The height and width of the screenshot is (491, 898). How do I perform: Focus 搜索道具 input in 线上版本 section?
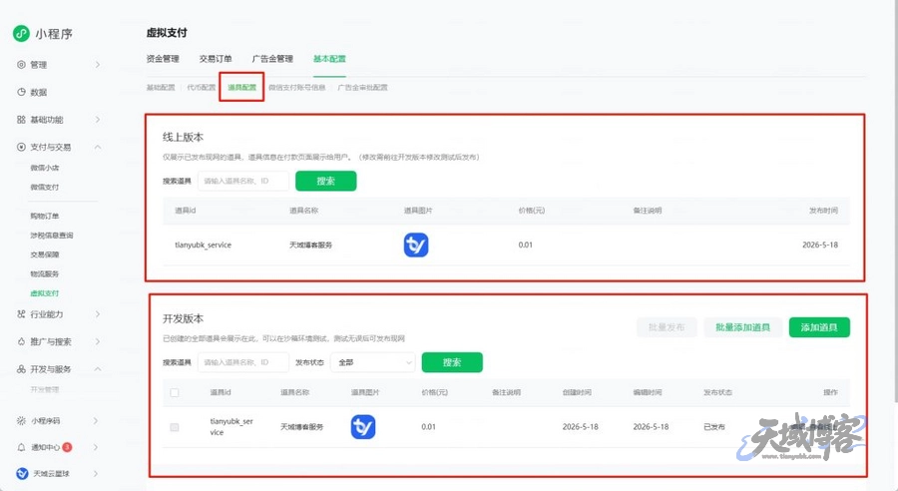(x=243, y=181)
